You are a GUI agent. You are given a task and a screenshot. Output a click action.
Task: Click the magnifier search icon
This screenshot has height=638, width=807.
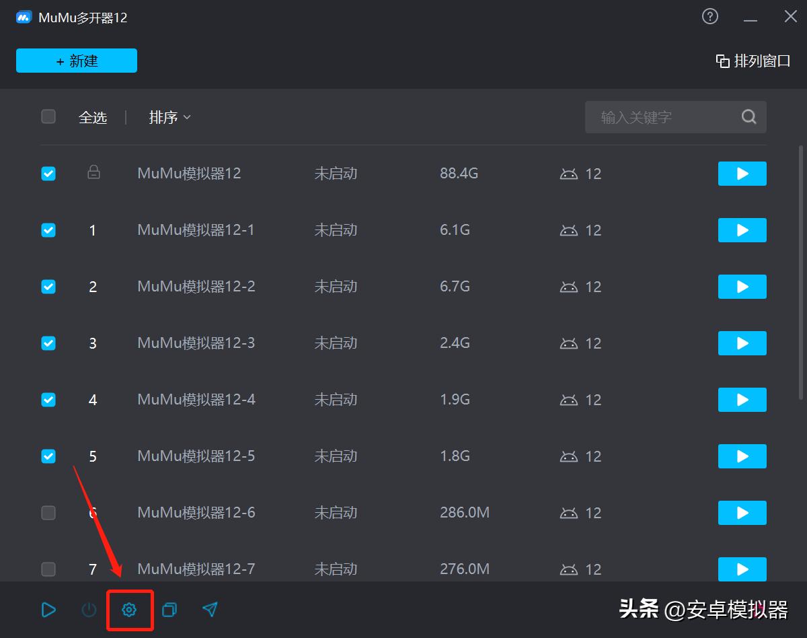(x=748, y=116)
